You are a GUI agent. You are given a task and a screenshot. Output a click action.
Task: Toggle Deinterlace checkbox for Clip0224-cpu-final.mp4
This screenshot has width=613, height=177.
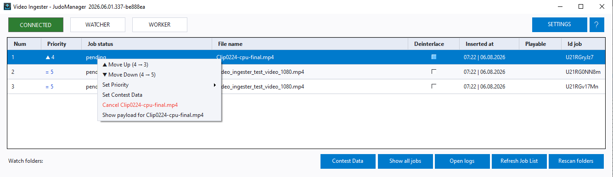click(x=433, y=57)
